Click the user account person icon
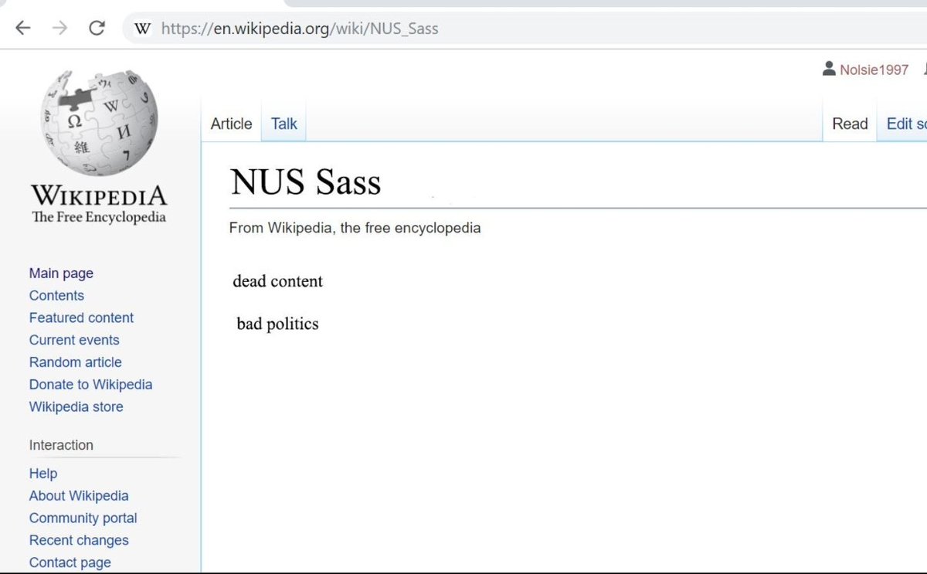 tap(828, 69)
